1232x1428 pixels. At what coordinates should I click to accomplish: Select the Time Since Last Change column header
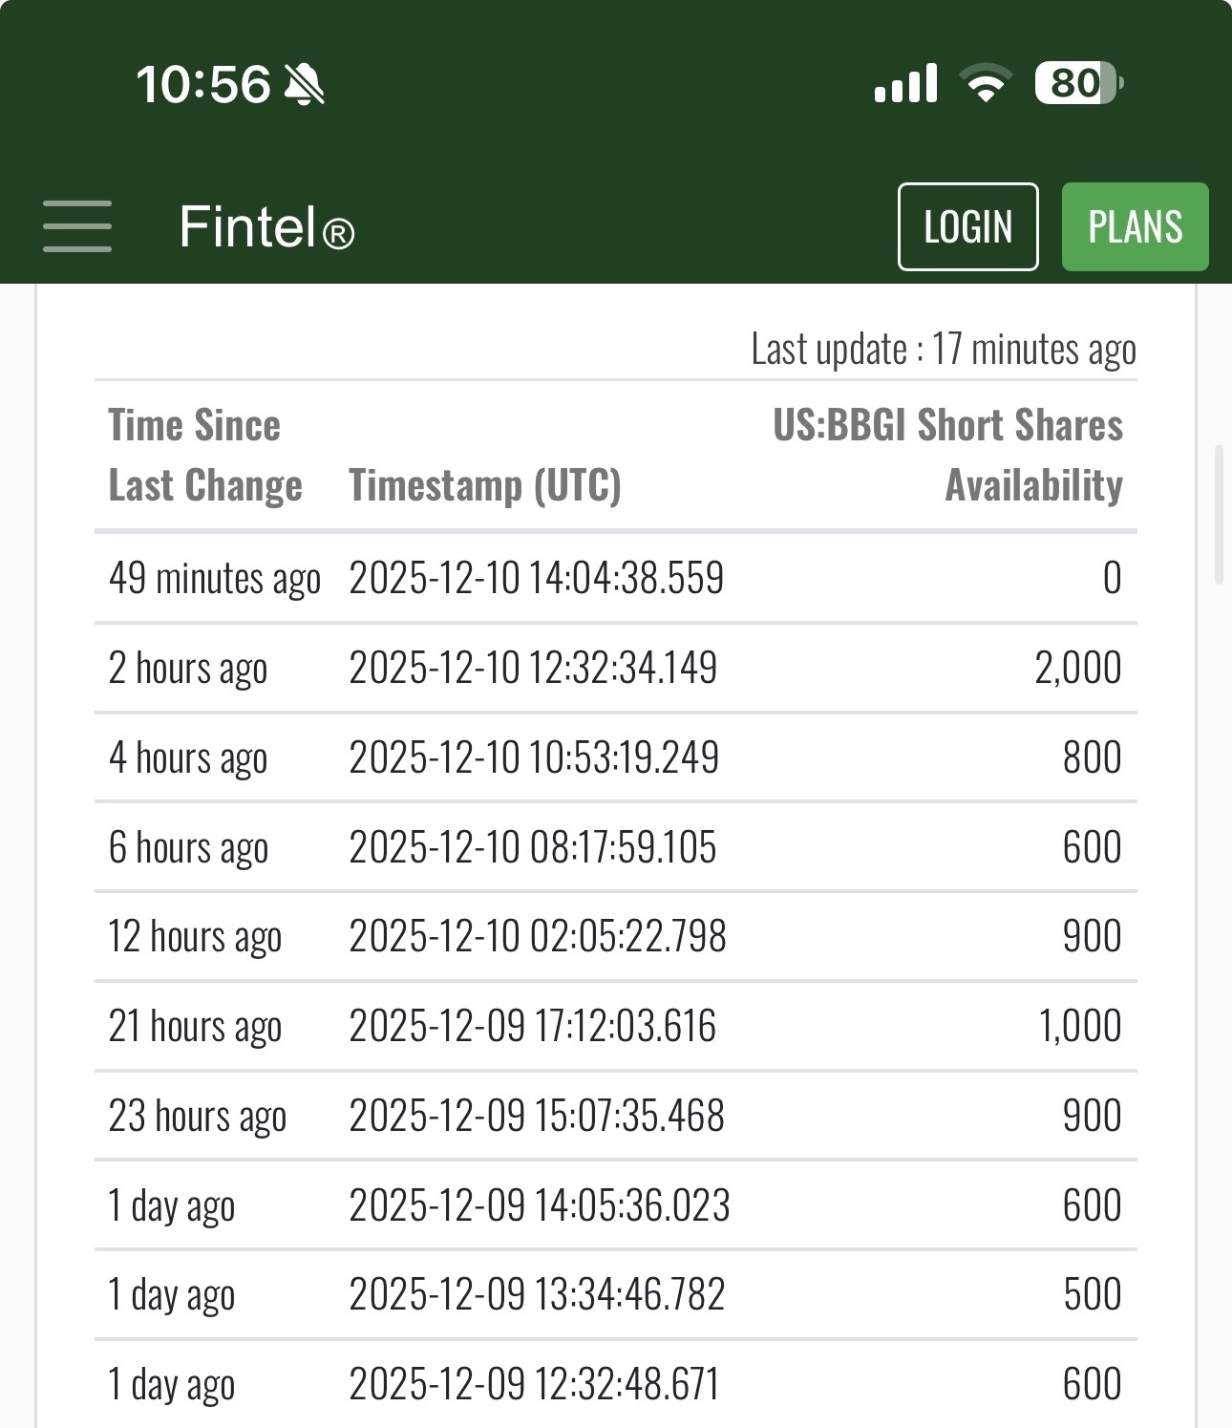pyautogui.click(x=205, y=455)
